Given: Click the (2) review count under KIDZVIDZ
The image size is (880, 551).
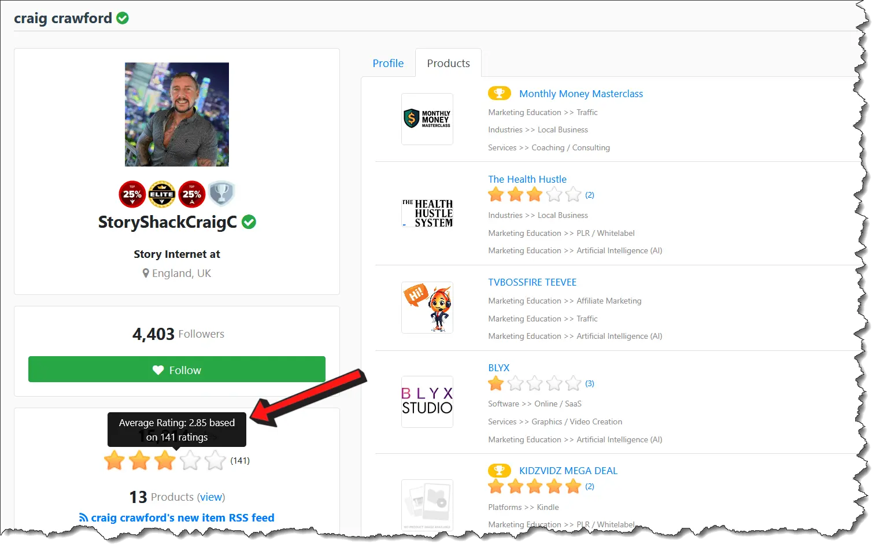Looking at the screenshot, I should [590, 486].
